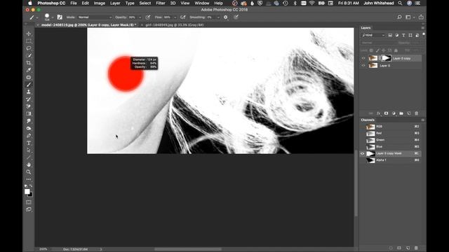The width and height of the screenshot is (449, 252).
Task: Select the Crop tool
Action: [x=29, y=63]
